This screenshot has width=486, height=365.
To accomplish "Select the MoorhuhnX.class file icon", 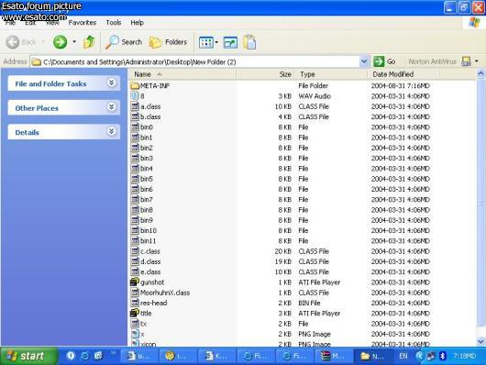I will [135, 293].
